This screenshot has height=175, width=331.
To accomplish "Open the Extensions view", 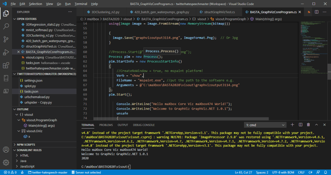I will pos(6,65).
